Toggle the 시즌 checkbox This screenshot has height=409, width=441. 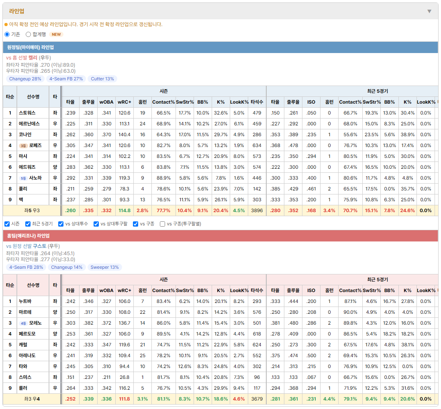point(7,224)
